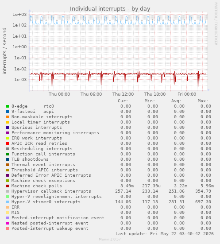The height and width of the screenshot is (244, 220).
Task: Click the Fri 00:00 time axis label
Action: pos(187,94)
